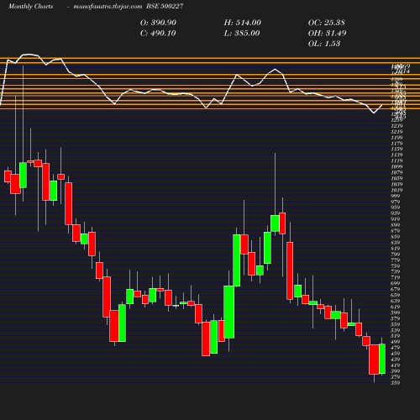Click the 1059 price axis label
The width and height of the screenshot is (420, 420).
pos(396,178)
